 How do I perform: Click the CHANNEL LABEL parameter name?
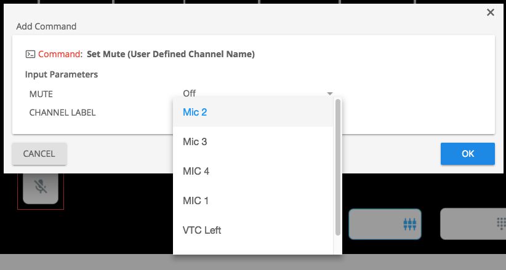pos(62,113)
